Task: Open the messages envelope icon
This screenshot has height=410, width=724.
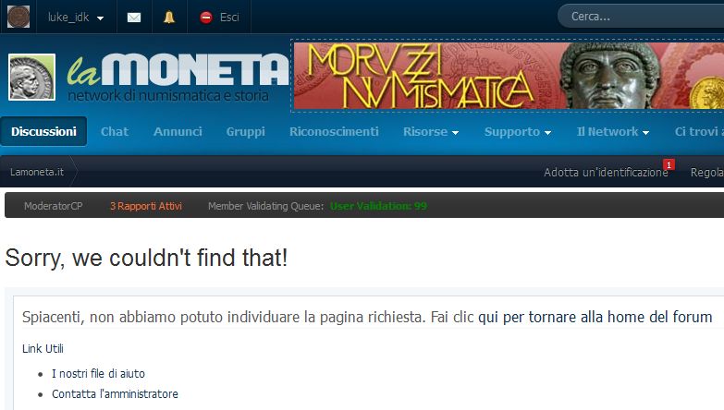Action: (134, 18)
